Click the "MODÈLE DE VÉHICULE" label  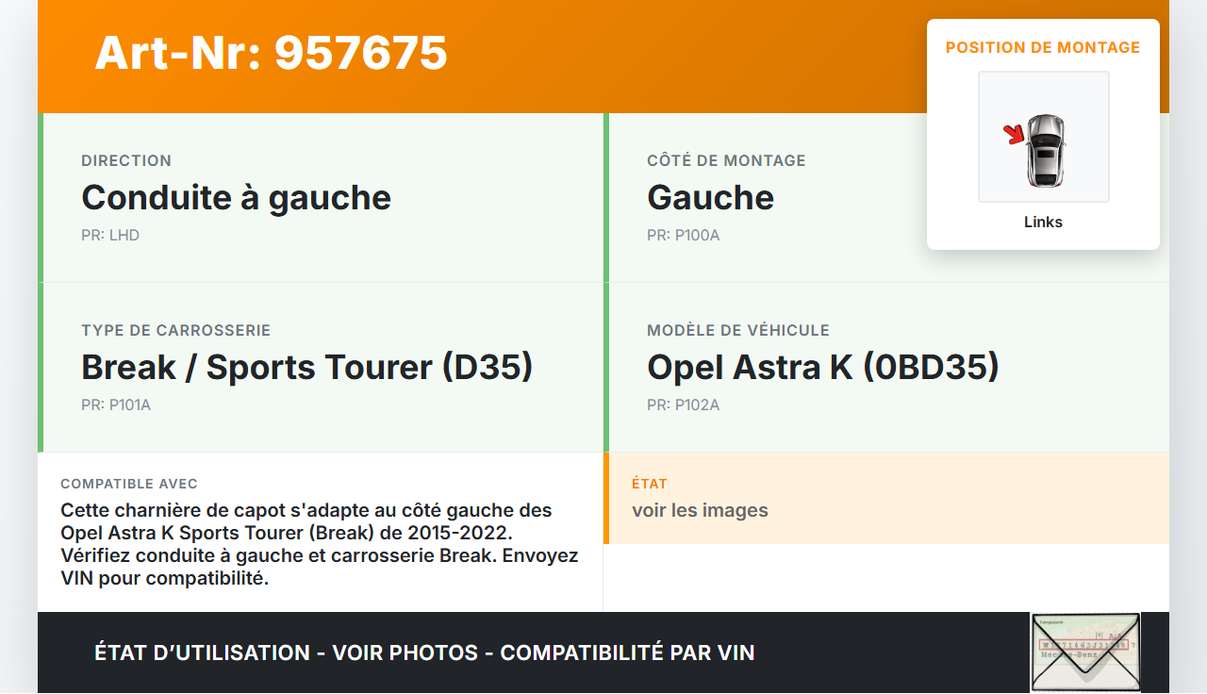click(738, 331)
